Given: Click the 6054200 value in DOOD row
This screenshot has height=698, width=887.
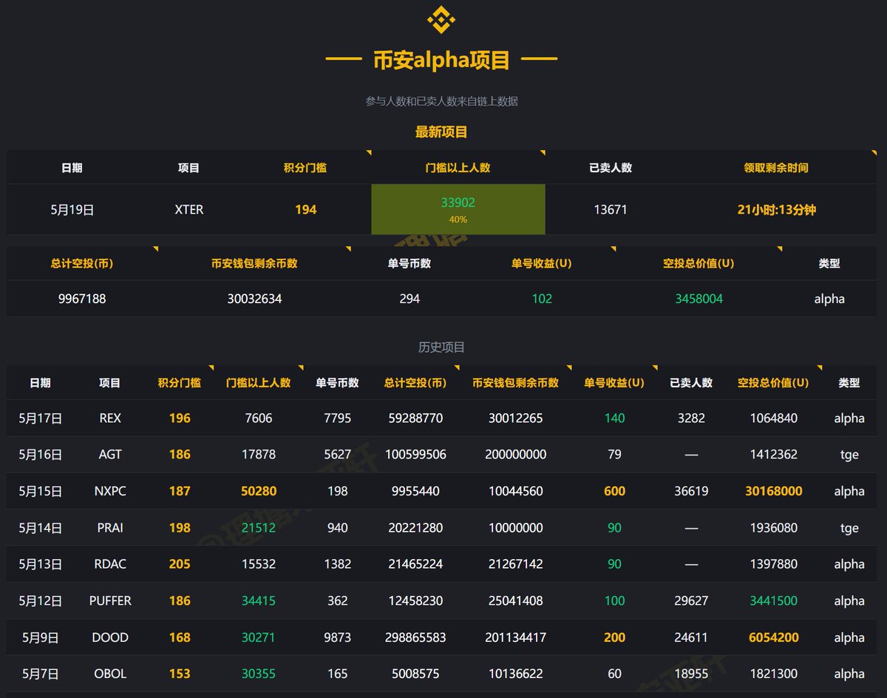Looking at the screenshot, I should tap(774, 637).
